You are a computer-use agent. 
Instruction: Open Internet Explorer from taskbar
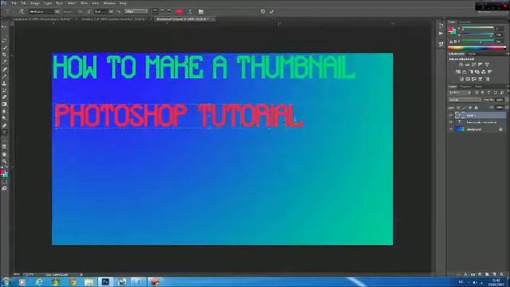pyautogui.click(x=39, y=281)
